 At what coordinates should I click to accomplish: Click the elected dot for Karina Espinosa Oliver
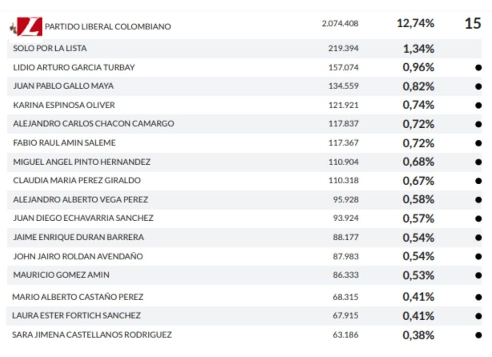click(478, 105)
